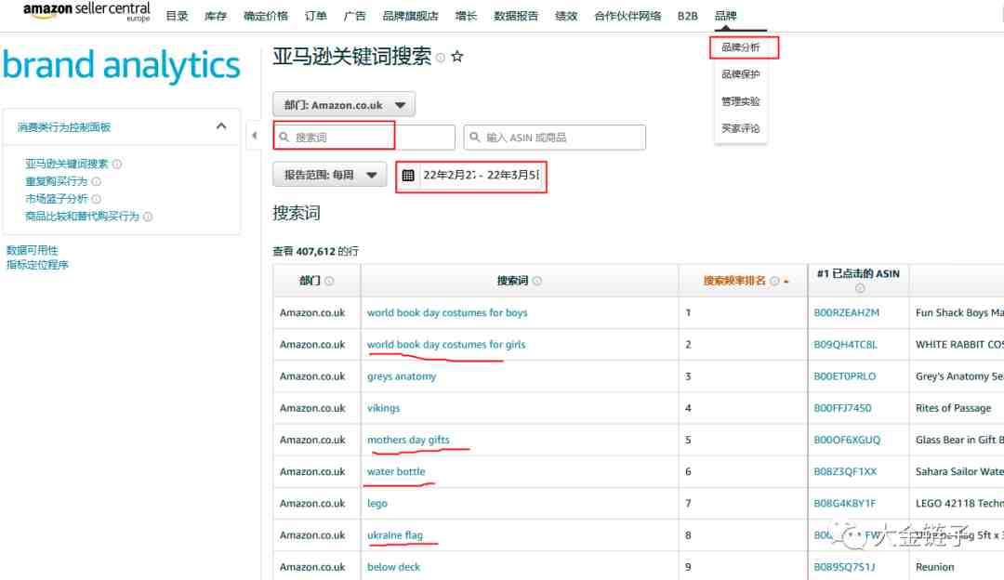Screen dimensions: 1004x580
Task: Click the info icon in the 部门 column header
Action: 329,281
